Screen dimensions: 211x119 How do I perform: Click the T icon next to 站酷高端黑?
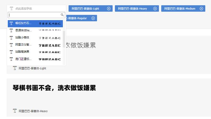[11, 52]
